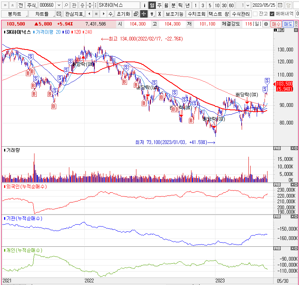Toggle the crosshair move cursor tool

144,14
